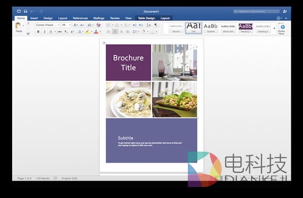Expand the styles gallery arrow
The image size is (303, 198).
point(274,28)
